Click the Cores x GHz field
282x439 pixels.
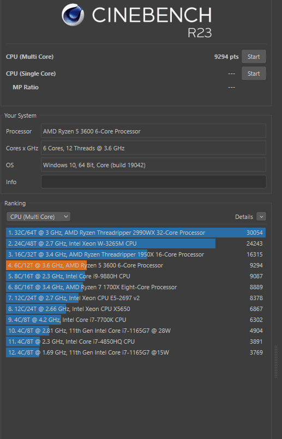(154, 148)
